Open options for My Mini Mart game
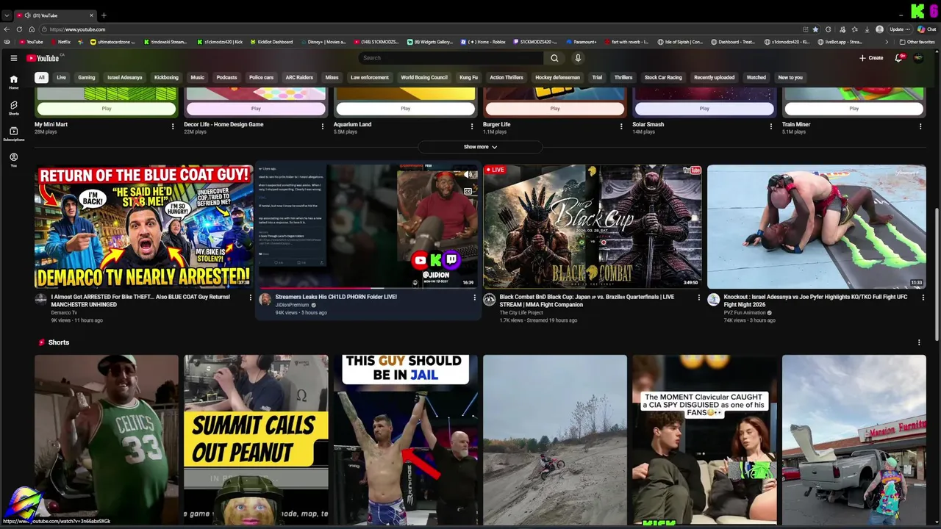 click(173, 126)
